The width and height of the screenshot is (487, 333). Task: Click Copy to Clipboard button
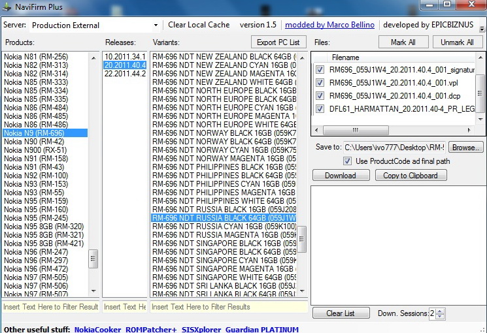[x=411, y=176]
